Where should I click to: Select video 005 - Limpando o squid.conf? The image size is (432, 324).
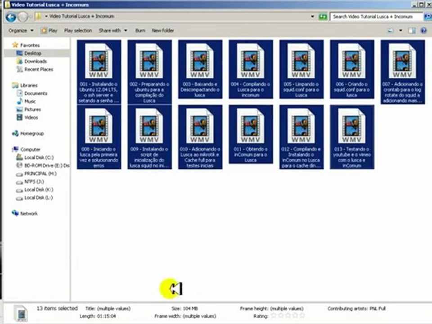(301, 69)
